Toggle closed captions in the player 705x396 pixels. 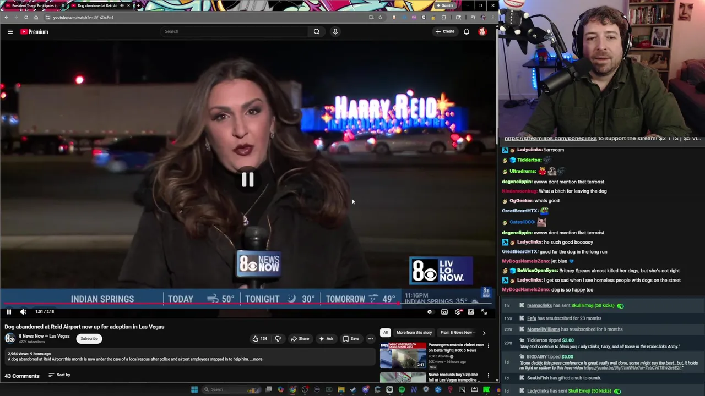coord(444,312)
